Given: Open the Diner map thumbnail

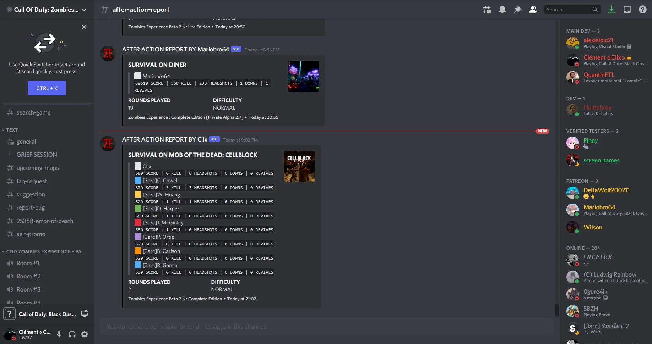Looking at the screenshot, I should (303, 76).
